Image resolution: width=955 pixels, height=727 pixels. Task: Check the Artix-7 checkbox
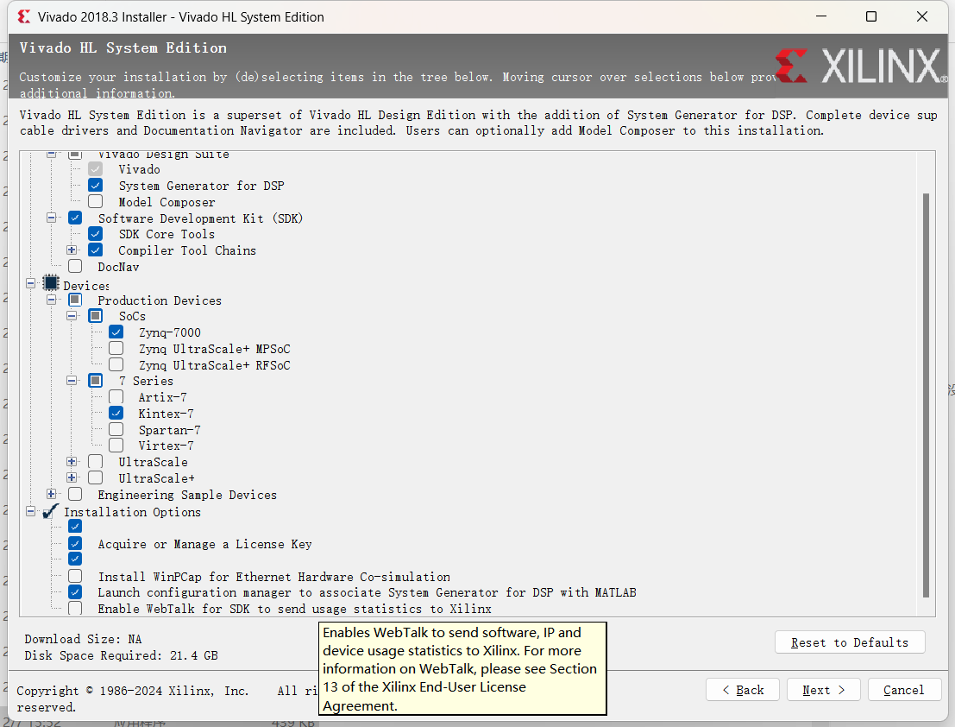click(116, 396)
